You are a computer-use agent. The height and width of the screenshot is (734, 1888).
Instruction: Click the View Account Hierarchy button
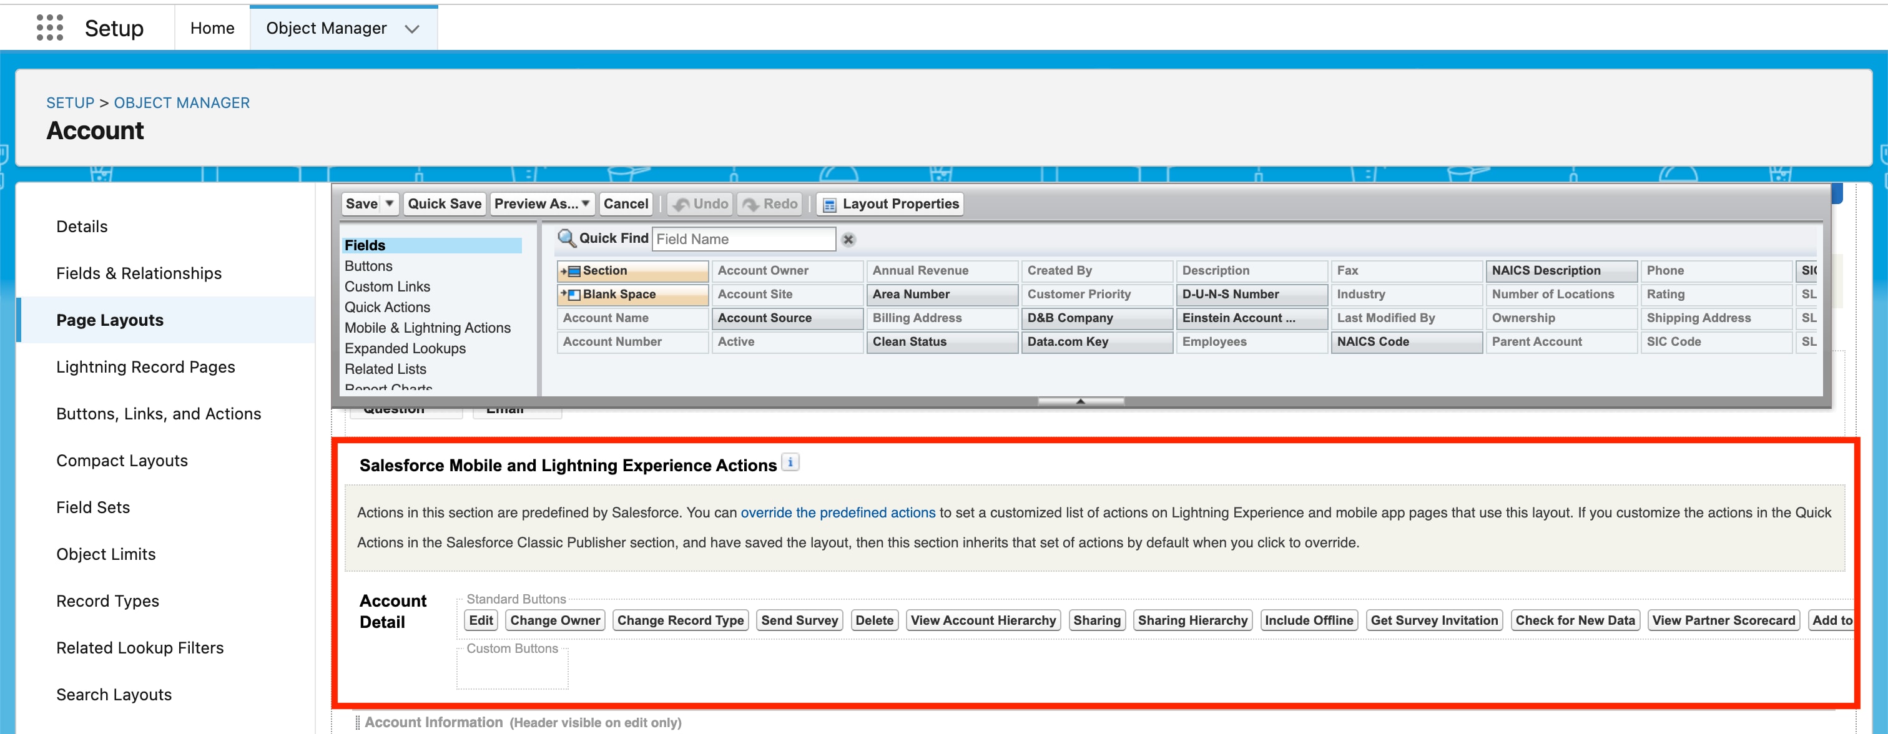983,620
